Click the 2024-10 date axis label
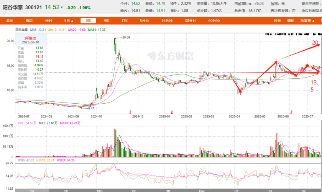This screenshot has height=192, width=322. pyautogui.click(x=96, y=116)
